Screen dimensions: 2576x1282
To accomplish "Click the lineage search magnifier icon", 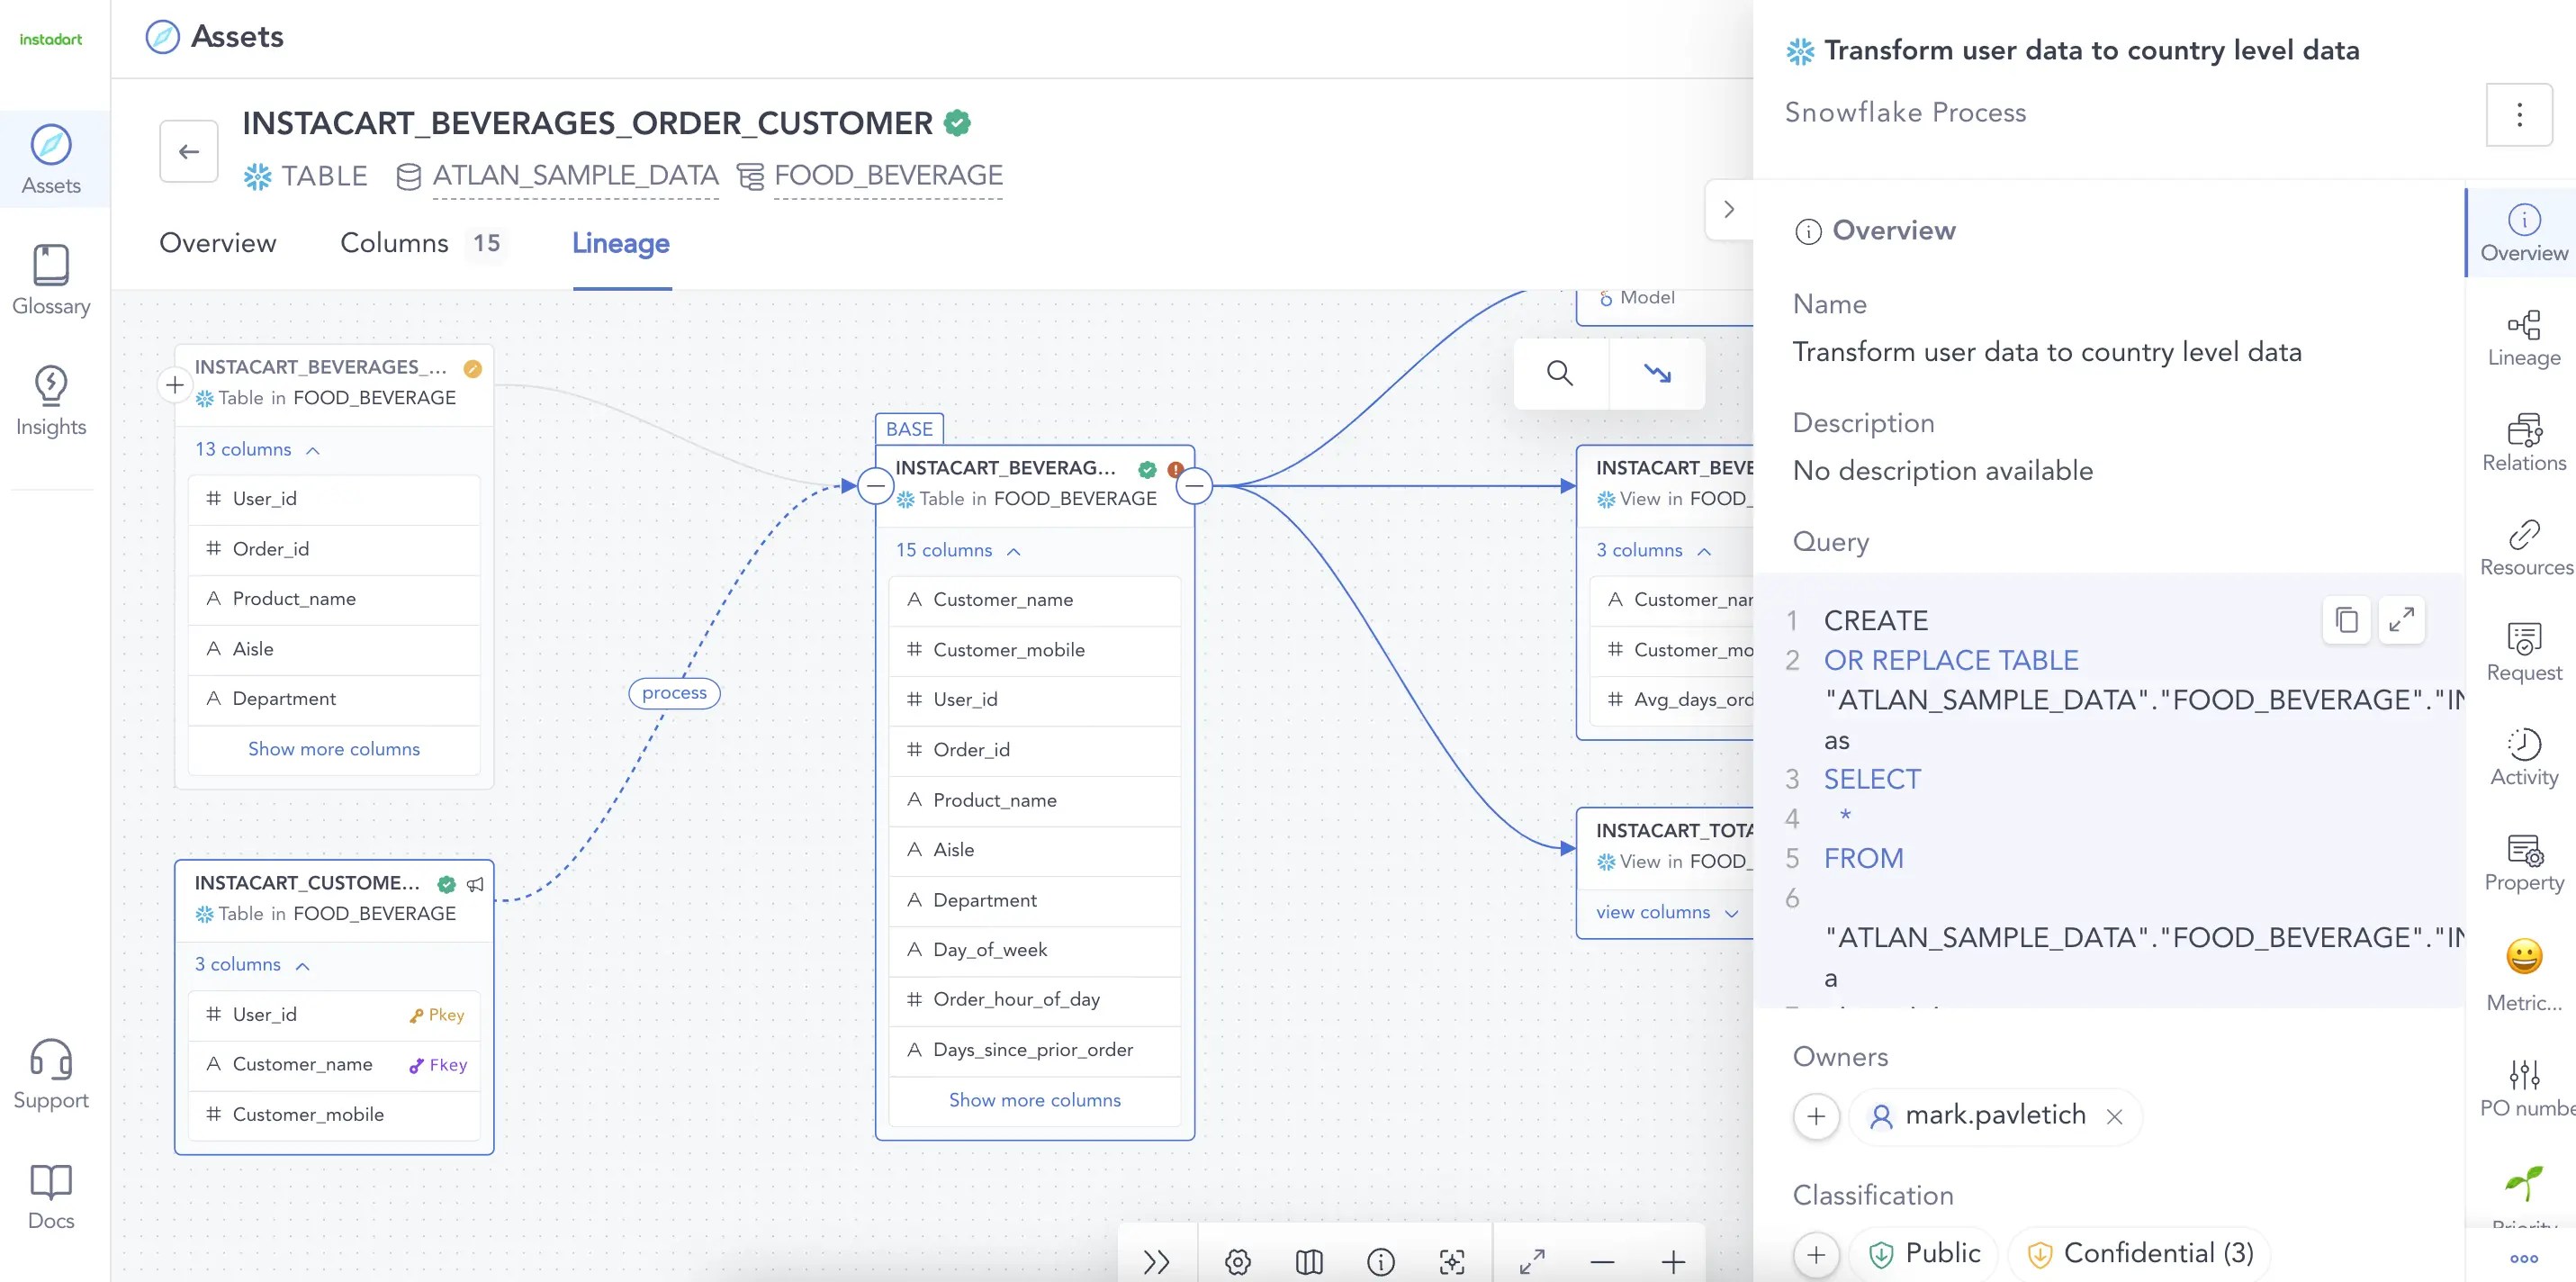I will tap(1559, 374).
